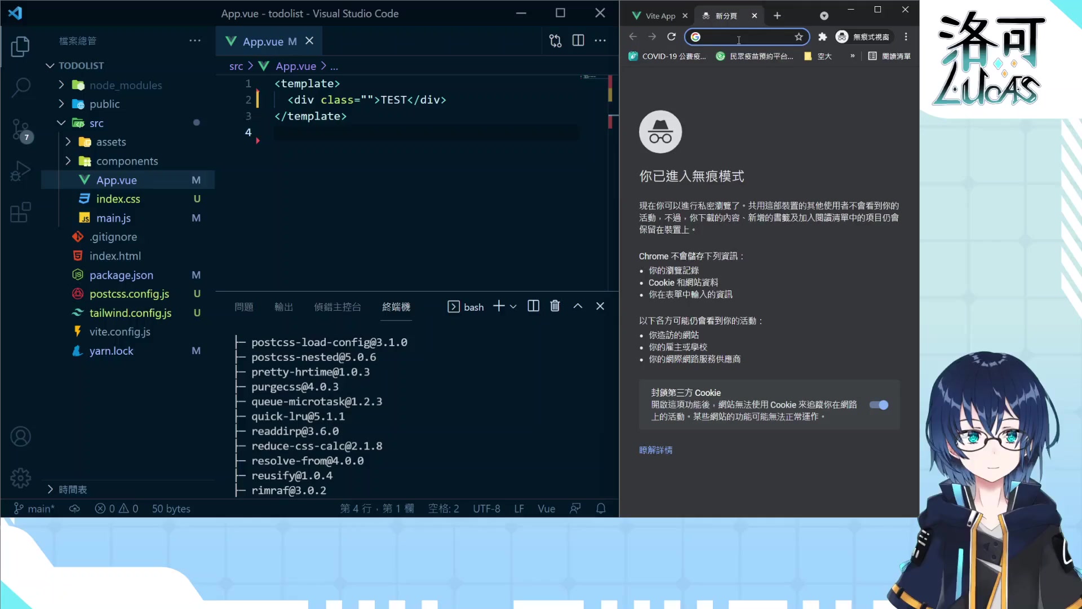Viewport: 1082px width, 609px height.
Task: Collapse the src folder
Action: (61, 123)
